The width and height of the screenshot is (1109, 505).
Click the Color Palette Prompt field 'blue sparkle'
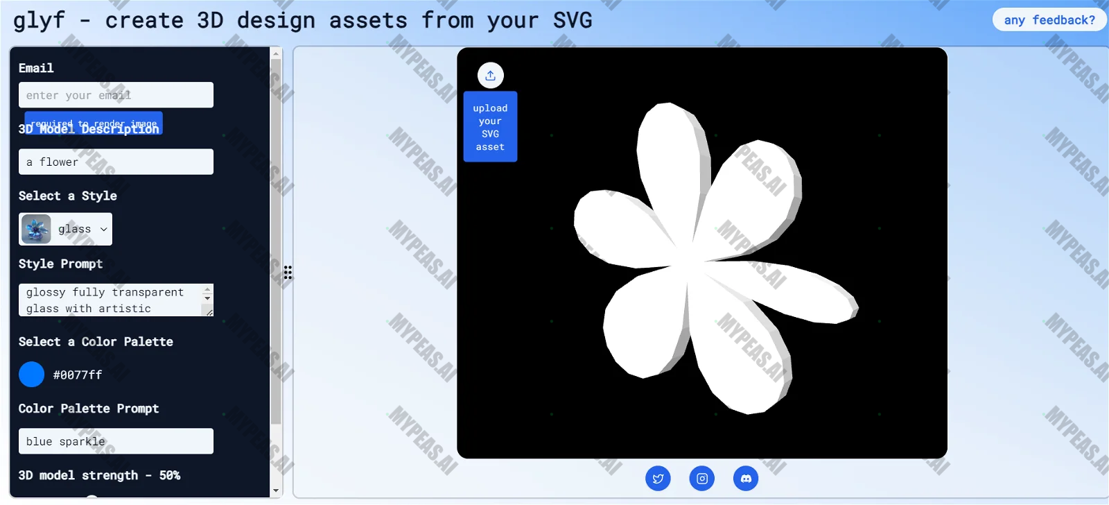[x=116, y=441]
